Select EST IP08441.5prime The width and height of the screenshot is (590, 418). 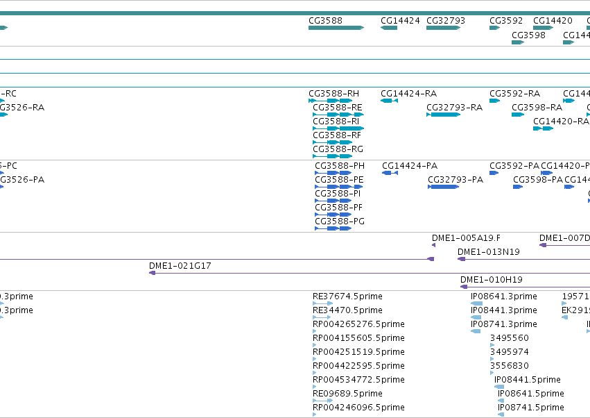pyautogui.click(x=499, y=387)
